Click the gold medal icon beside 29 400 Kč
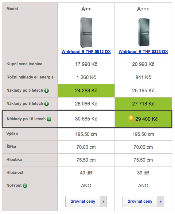This screenshot has height=214, width=175. point(131,118)
